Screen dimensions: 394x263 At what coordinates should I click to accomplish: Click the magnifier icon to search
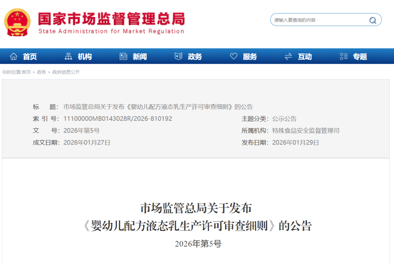(372, 20)
